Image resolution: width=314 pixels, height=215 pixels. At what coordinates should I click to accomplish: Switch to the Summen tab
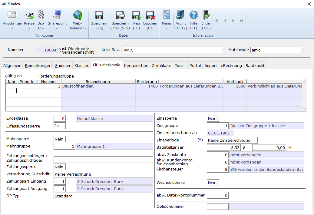(x=63, y=66)
